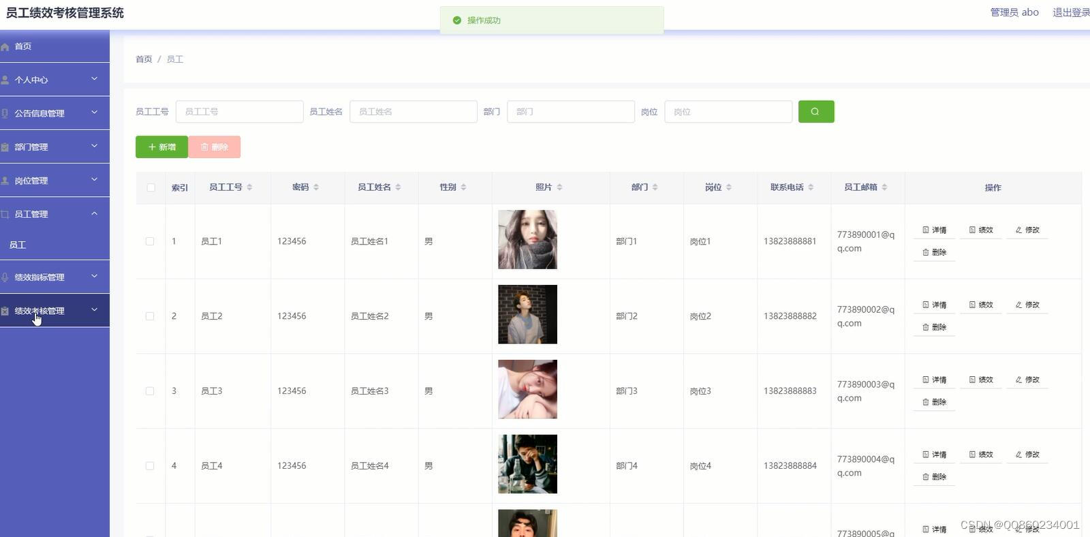This screenshot has height=537, width=1090.
Task: Sort by 岗位 column arrows
Action: point(728,187)
